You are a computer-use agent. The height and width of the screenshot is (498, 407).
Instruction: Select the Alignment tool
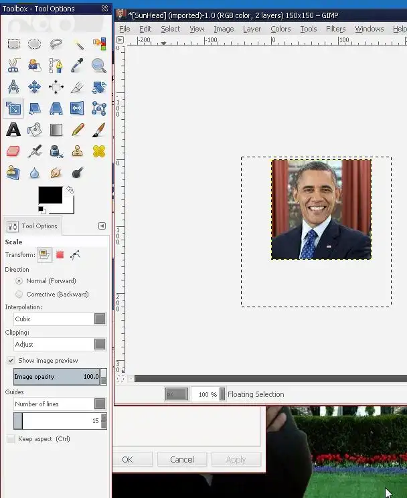[x=56, y=87]
